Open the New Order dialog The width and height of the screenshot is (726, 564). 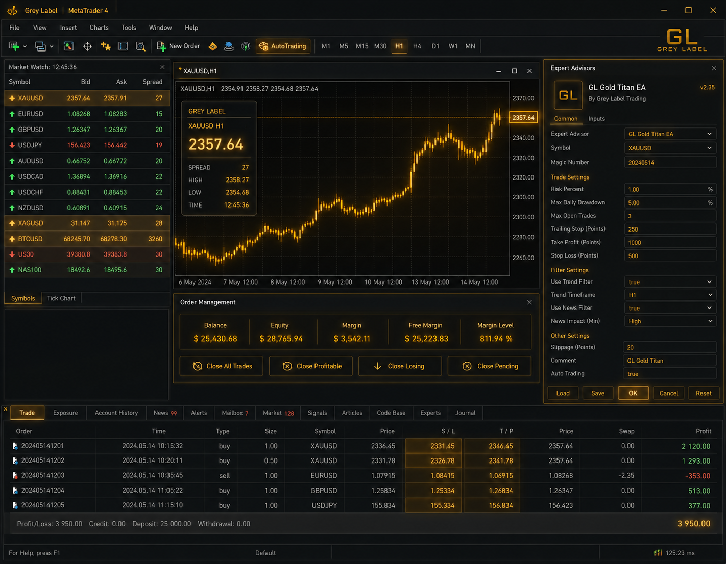(x=178, y=46)
